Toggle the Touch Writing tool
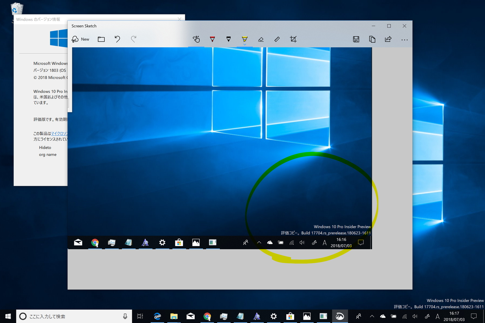Viewport: 485px width, 323px height. pos(196,39)
